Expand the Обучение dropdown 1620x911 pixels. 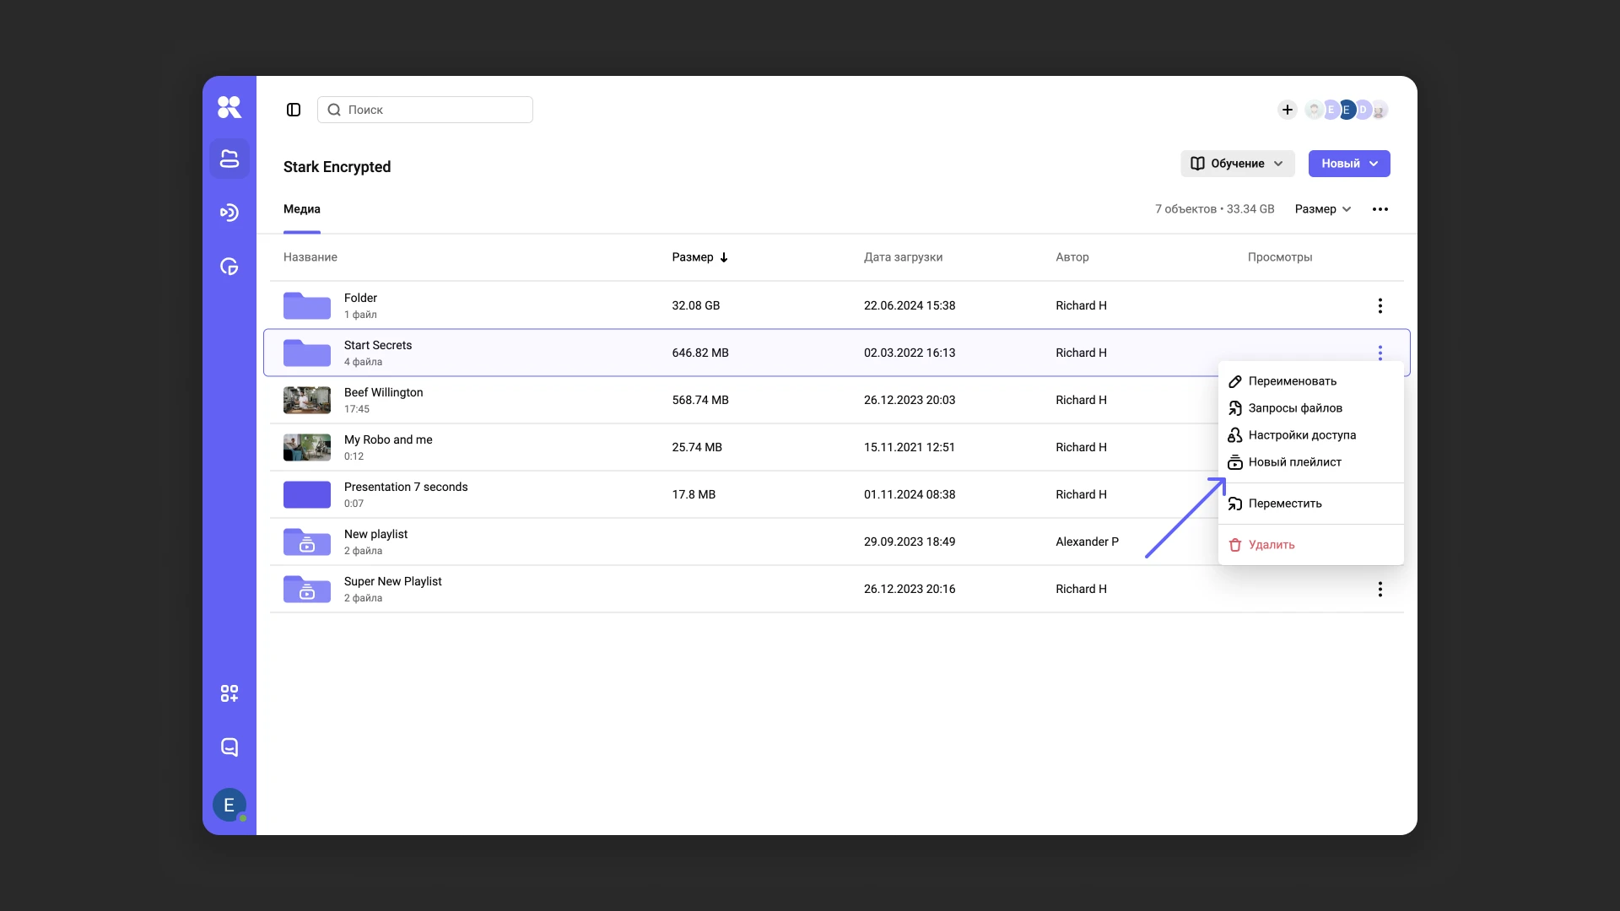(x=1237, y=164)
